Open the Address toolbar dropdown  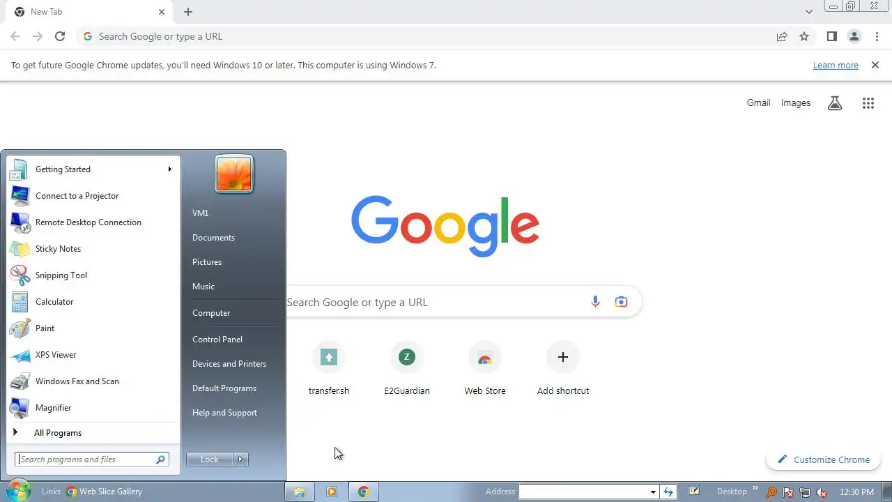tap(653, 492)
